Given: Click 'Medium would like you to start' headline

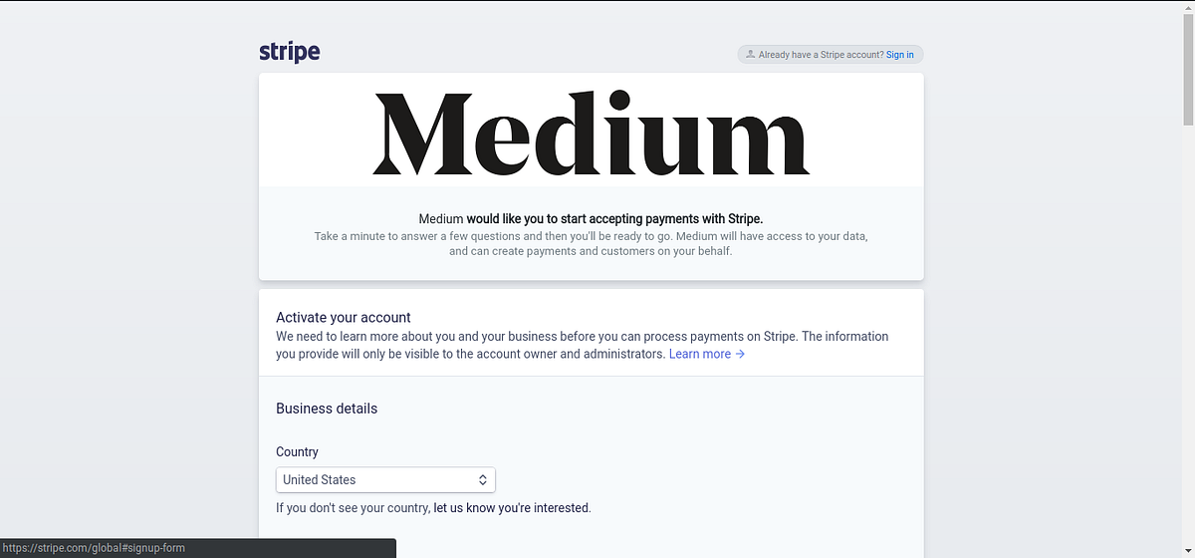Looking at the screenshot, I should click(591, 219).
